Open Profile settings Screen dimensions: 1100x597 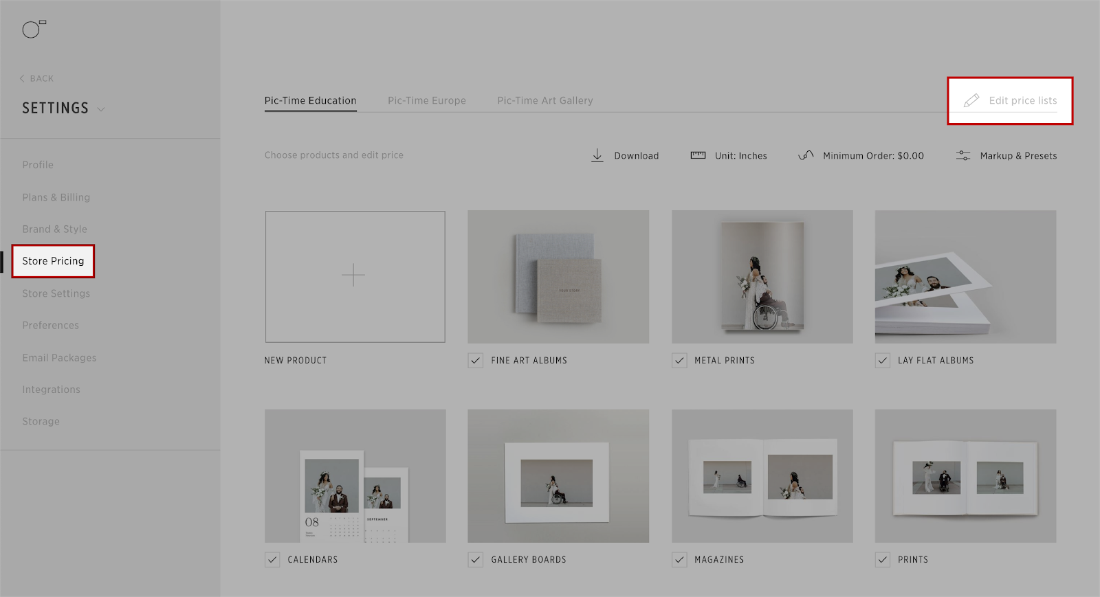coord(38,165)
